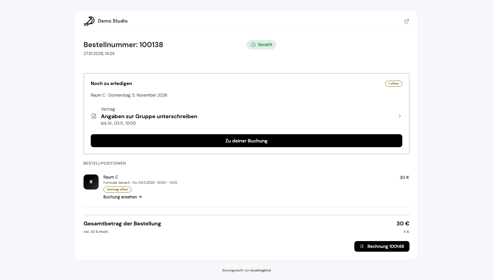Click the 'Demo Studio' name in header

click(113, 21)
